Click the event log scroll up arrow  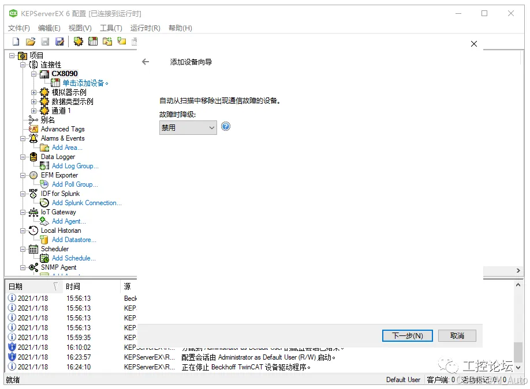(518, 285)
